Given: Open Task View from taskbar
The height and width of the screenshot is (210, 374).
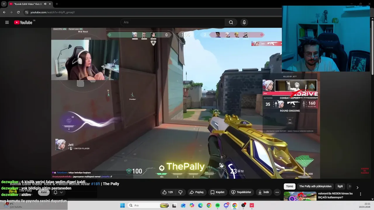Looking at the screenshot, I should 174,205.
